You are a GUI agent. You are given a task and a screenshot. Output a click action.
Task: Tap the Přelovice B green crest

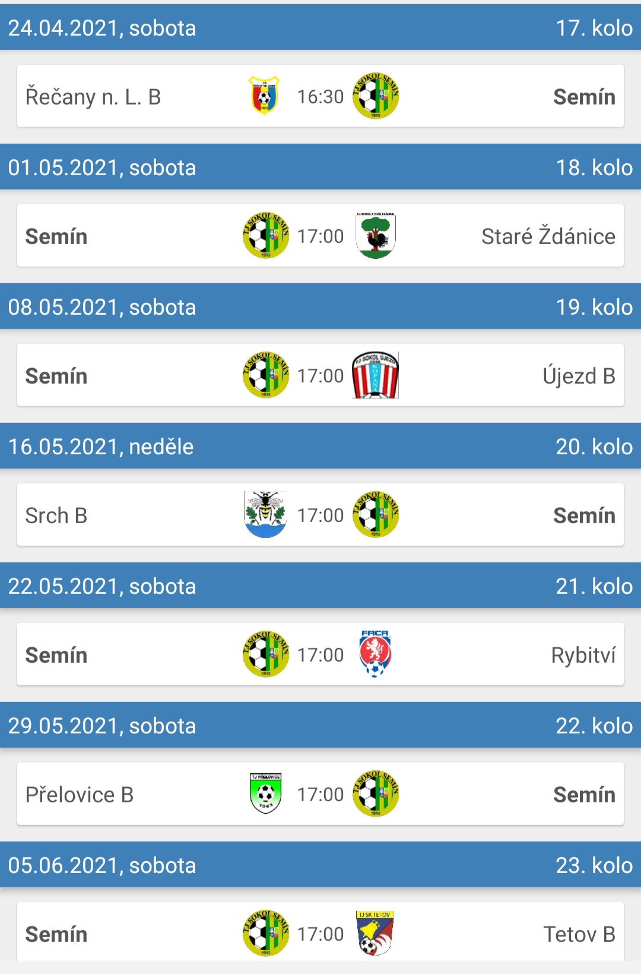click(x=266, y=793)
